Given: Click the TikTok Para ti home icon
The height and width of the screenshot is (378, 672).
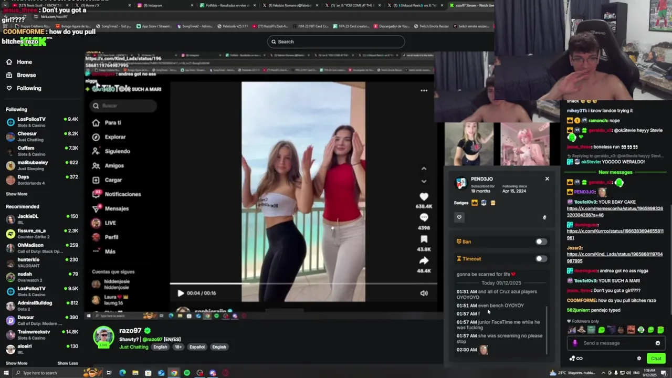Looking at the screenshot, I should point(96,123).
